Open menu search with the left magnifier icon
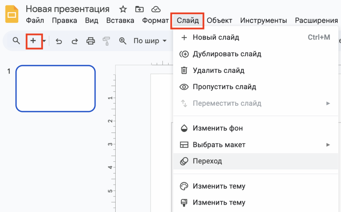 coord(16,41)
